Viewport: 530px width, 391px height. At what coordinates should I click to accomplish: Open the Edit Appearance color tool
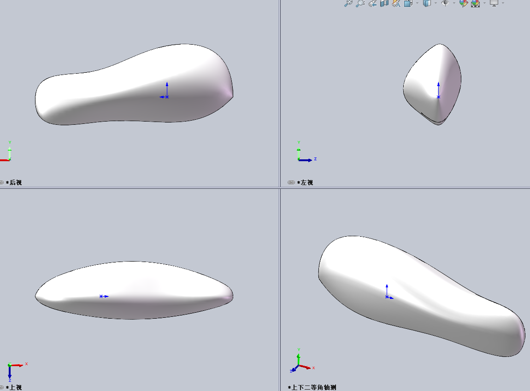tap(464, 3)
